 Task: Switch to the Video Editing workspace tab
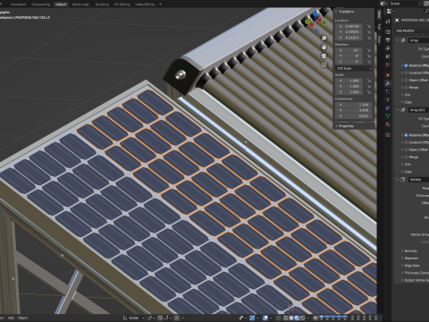pos(145,4)
